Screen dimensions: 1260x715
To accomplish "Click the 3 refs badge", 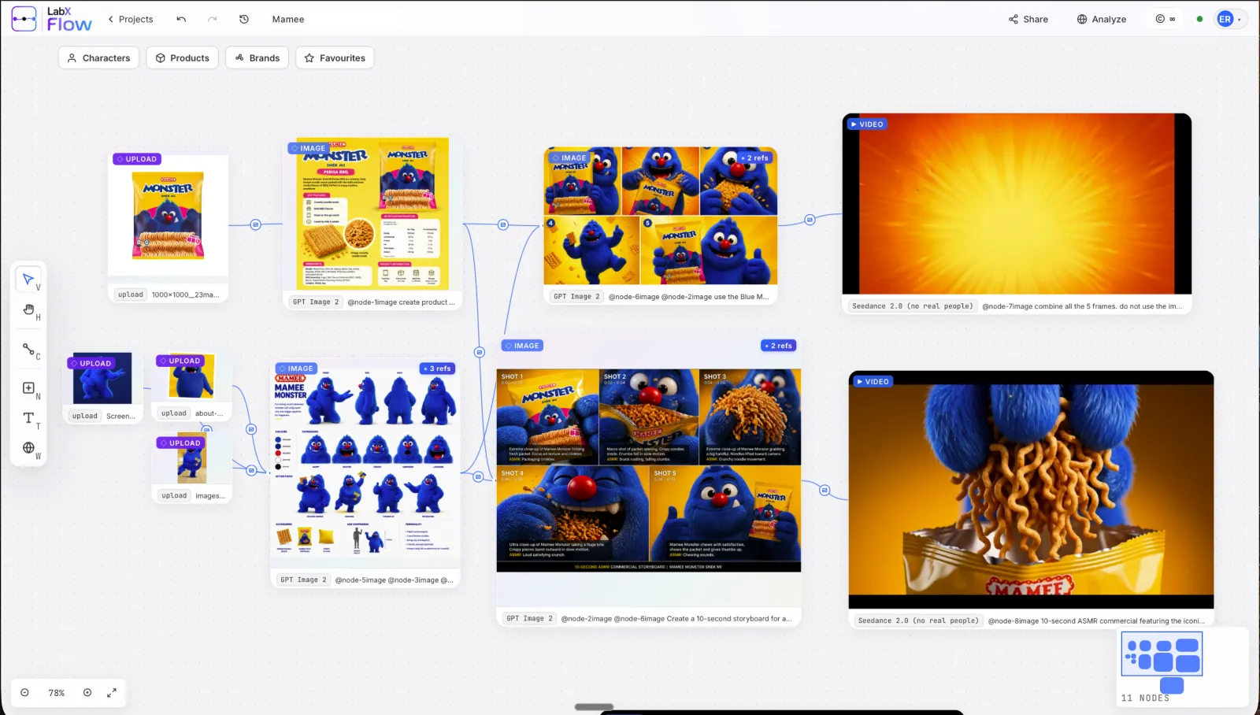I will [438, 369].
